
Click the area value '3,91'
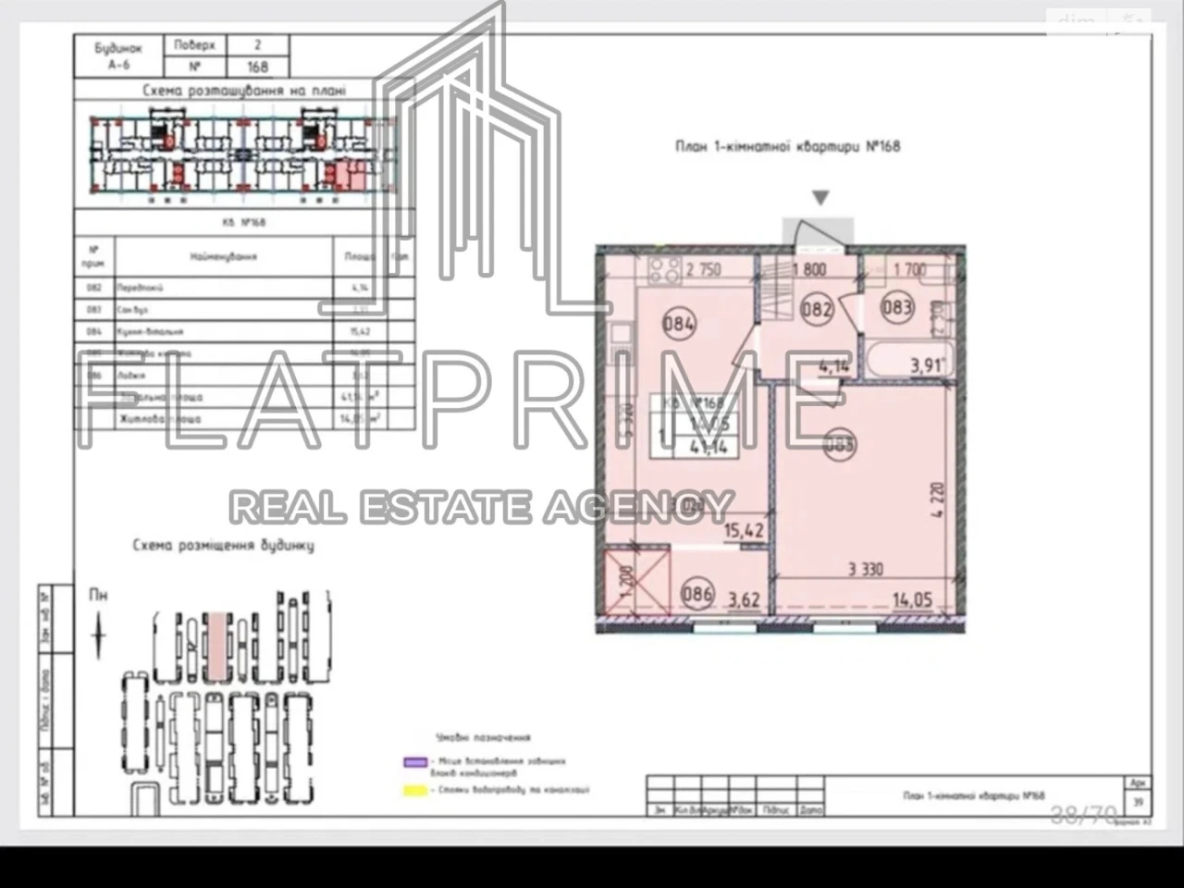click(x=927, y=365)
